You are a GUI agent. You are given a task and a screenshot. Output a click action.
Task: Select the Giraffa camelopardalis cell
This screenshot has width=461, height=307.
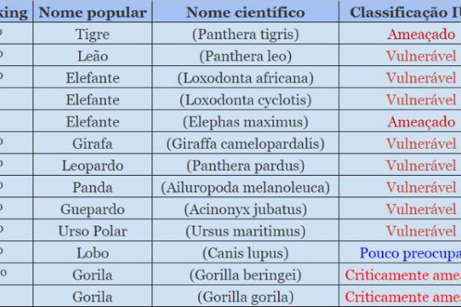tap(245, 144)
